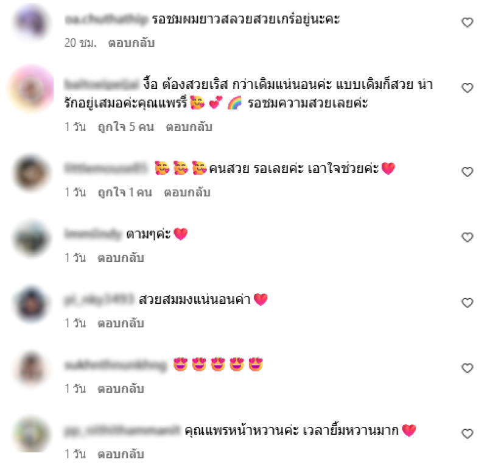The image size is (487, 467).
Task: Reply to the comment with 5 likes
Action: [189, 127]
